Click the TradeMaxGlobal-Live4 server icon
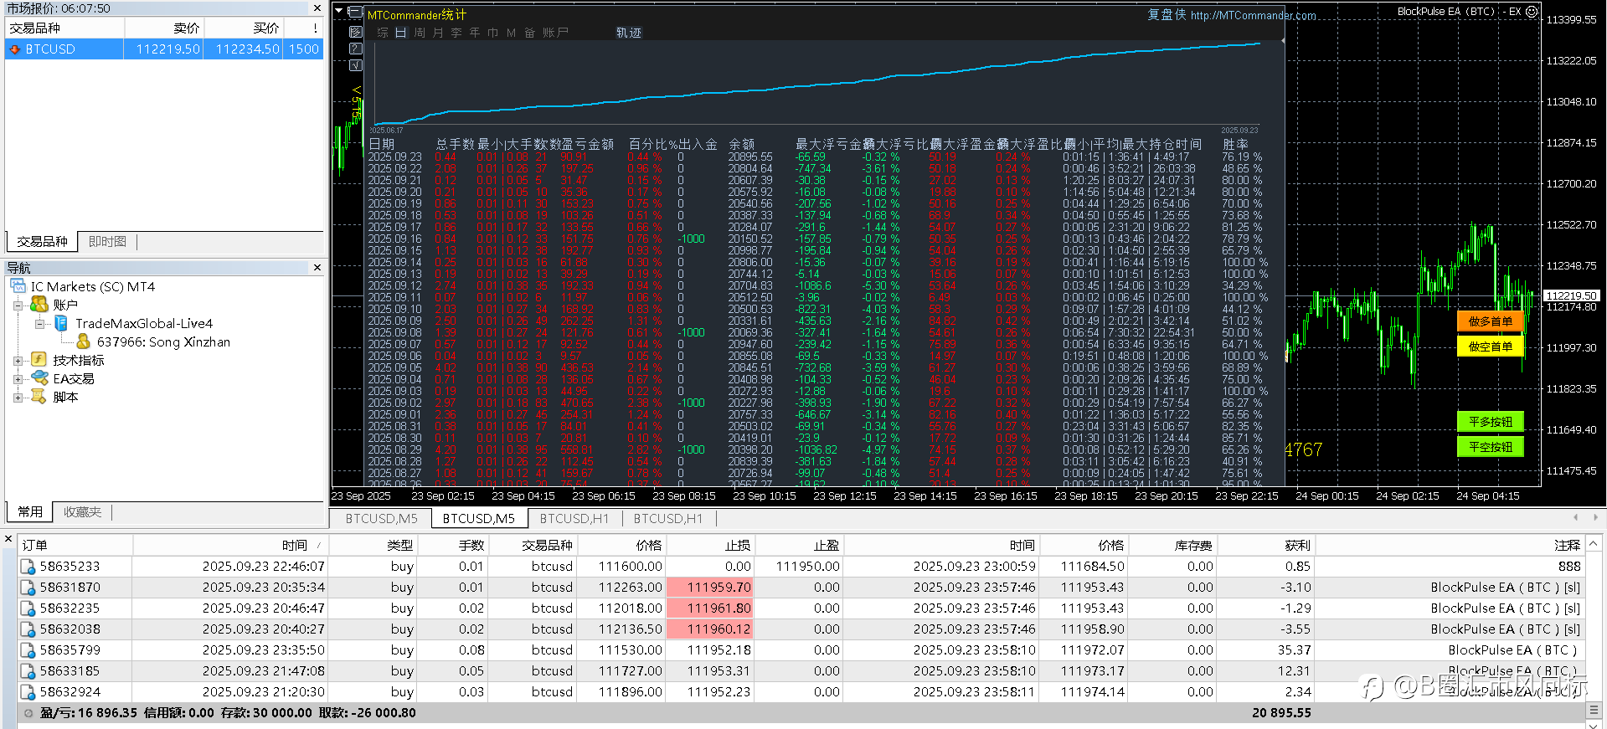The width and height of the screenshot is (1607, 729). [x=61, y=323]
